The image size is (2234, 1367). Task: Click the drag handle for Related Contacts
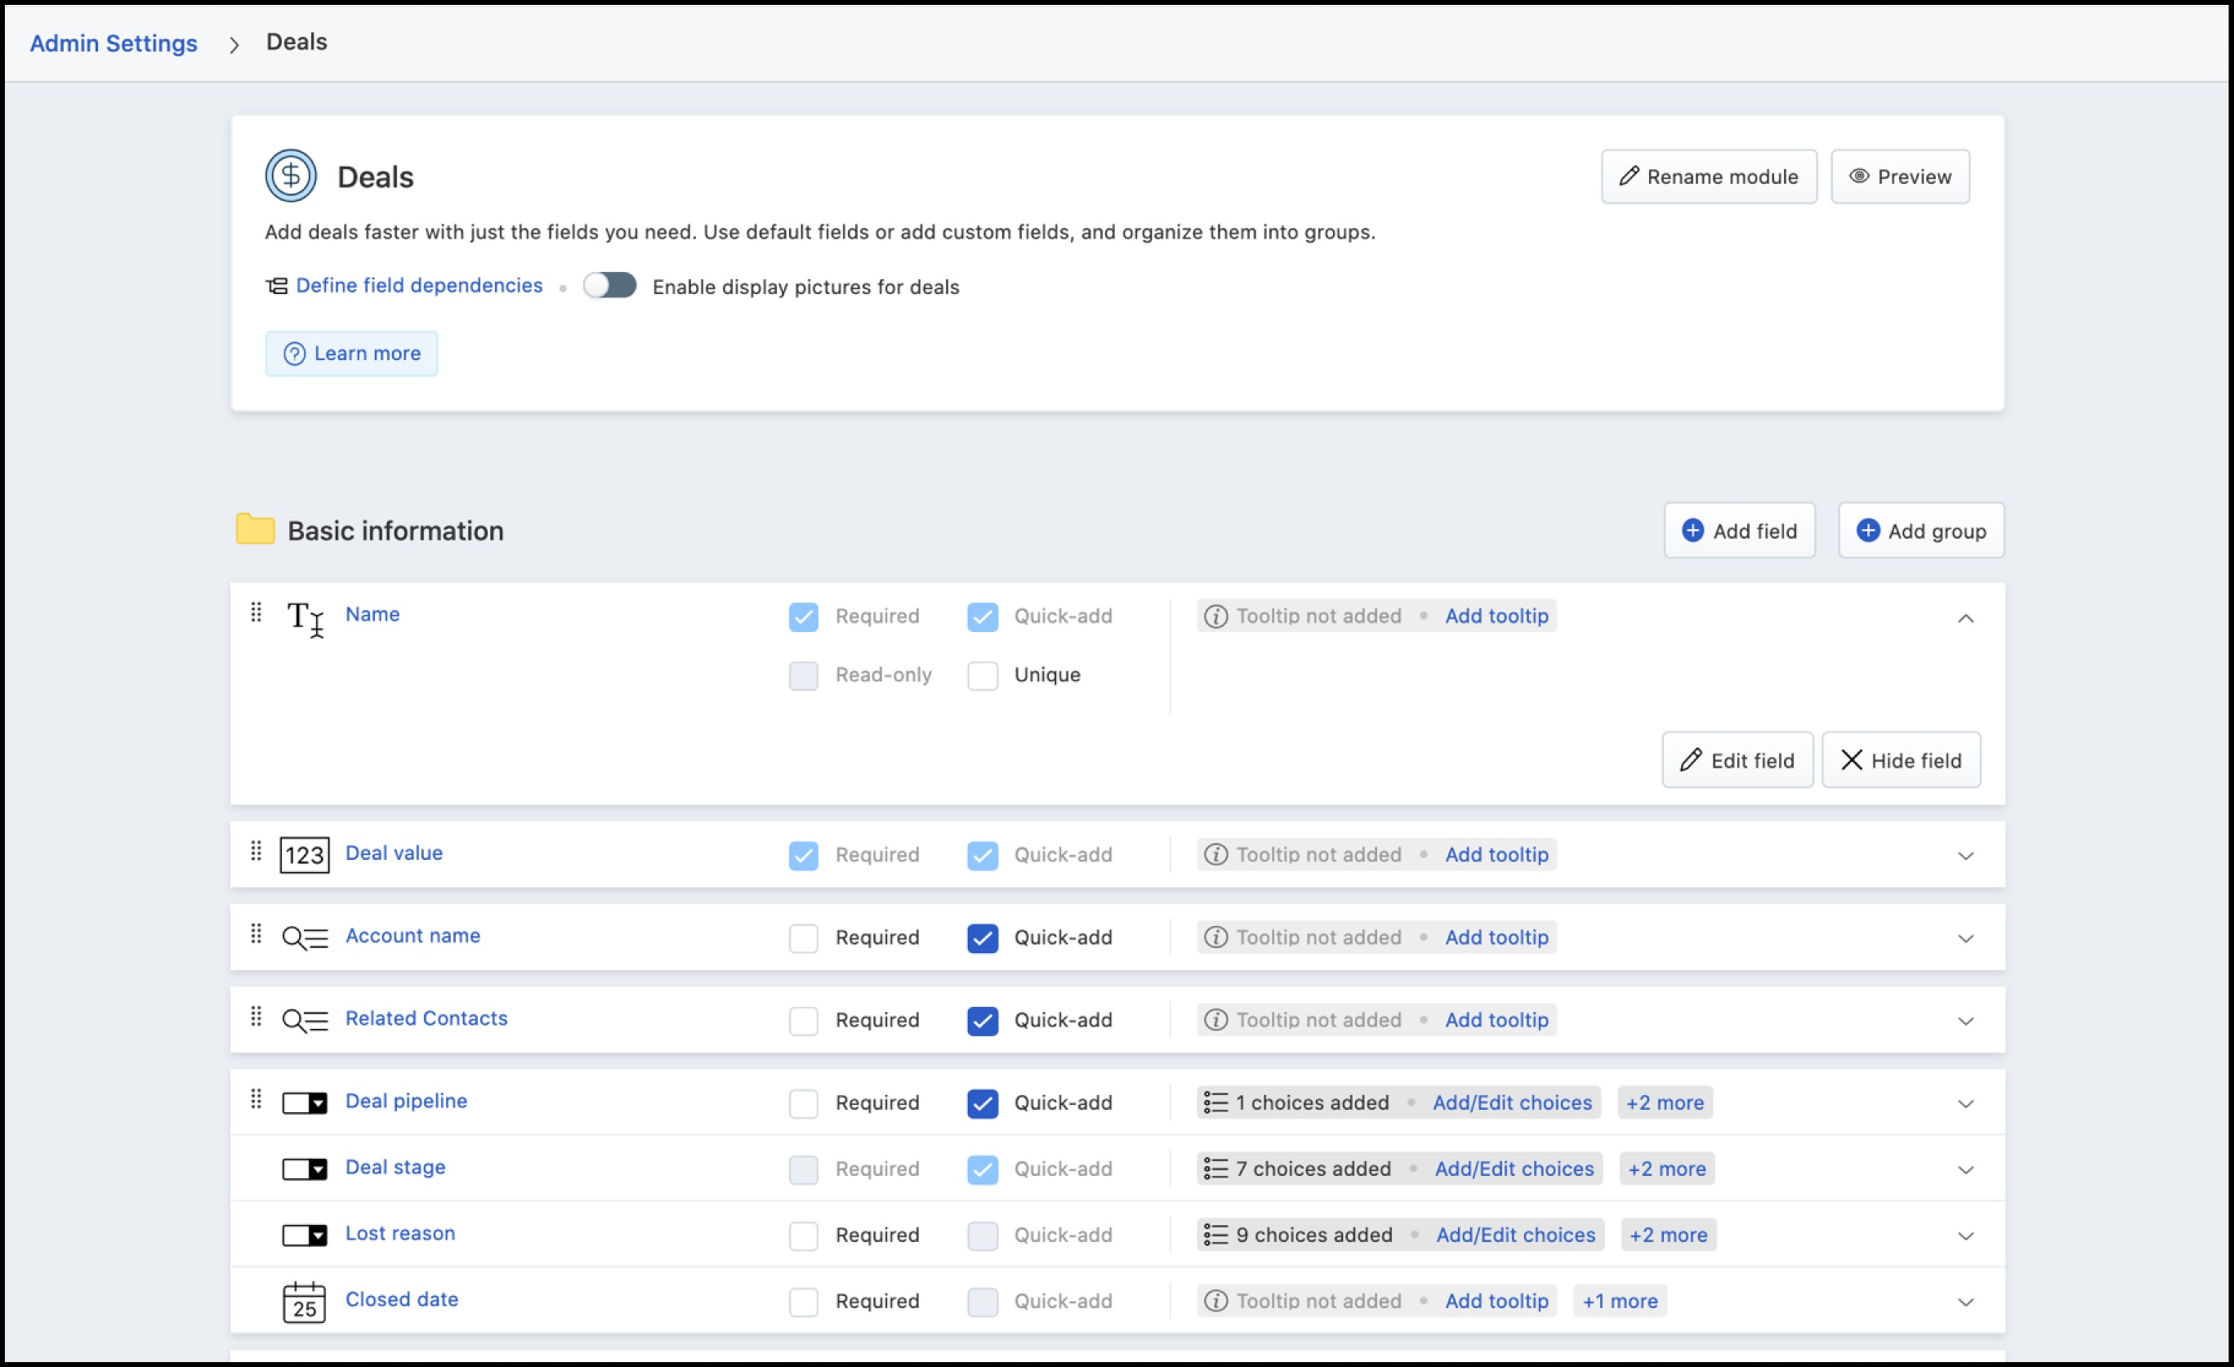tap(256, 1017)
